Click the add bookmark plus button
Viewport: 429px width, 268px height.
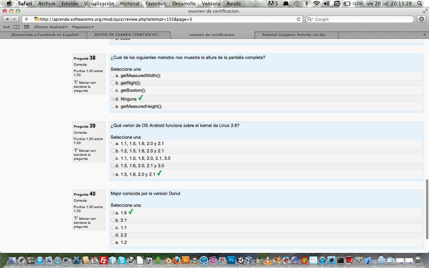click(x=26, y=19)
